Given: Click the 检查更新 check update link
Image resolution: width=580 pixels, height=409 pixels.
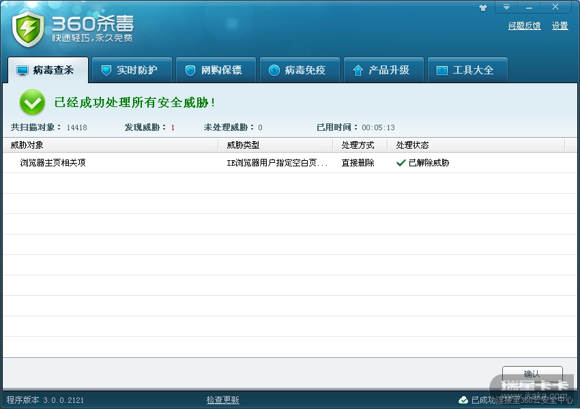Looking at the screenshot, I should [x=222, y=399].
